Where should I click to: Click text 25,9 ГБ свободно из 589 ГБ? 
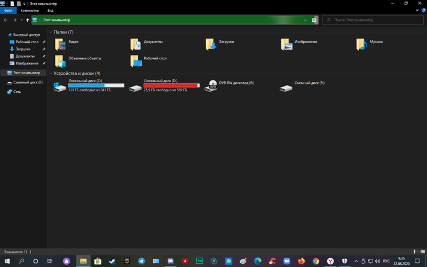(x=165, y=90)
